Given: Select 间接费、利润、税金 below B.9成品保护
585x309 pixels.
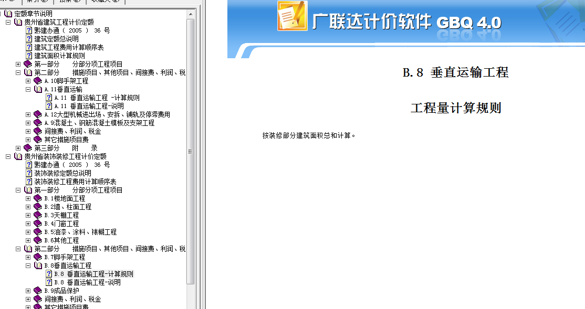Looking at the screenshot, I should pyautogui.click(x=73, y=299).
